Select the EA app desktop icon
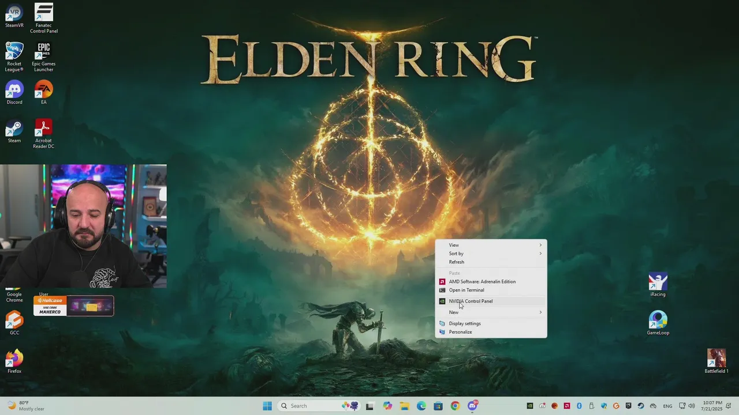The width and height of the screenshot is (739, 415). coord(44,92)
